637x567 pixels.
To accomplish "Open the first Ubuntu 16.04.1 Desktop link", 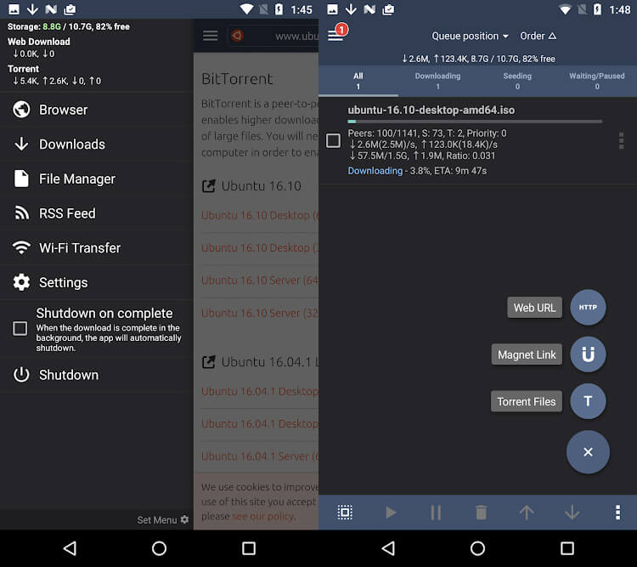I will [x=260, y=391].
